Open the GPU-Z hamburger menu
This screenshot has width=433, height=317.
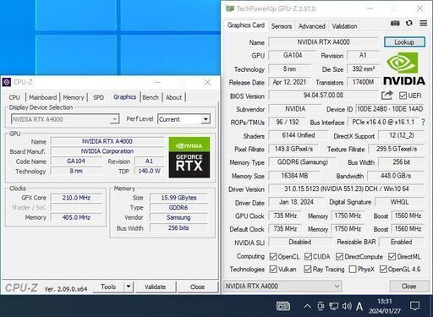[x=423, y=23]
